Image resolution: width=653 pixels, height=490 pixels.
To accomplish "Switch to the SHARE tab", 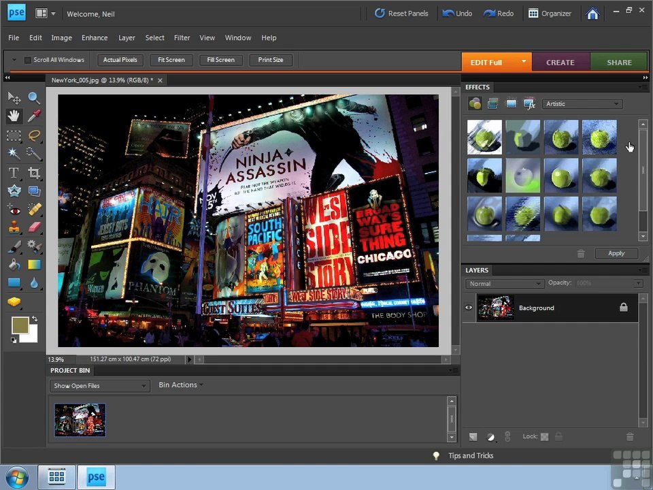I will pos(619,63).
